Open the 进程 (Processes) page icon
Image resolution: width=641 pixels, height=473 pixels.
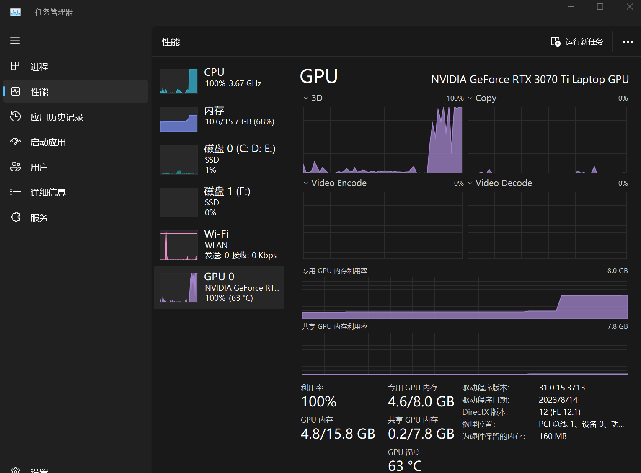(16, 66)
